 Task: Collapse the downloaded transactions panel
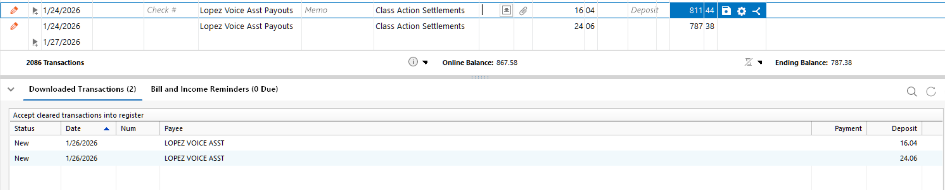[11, 89]
